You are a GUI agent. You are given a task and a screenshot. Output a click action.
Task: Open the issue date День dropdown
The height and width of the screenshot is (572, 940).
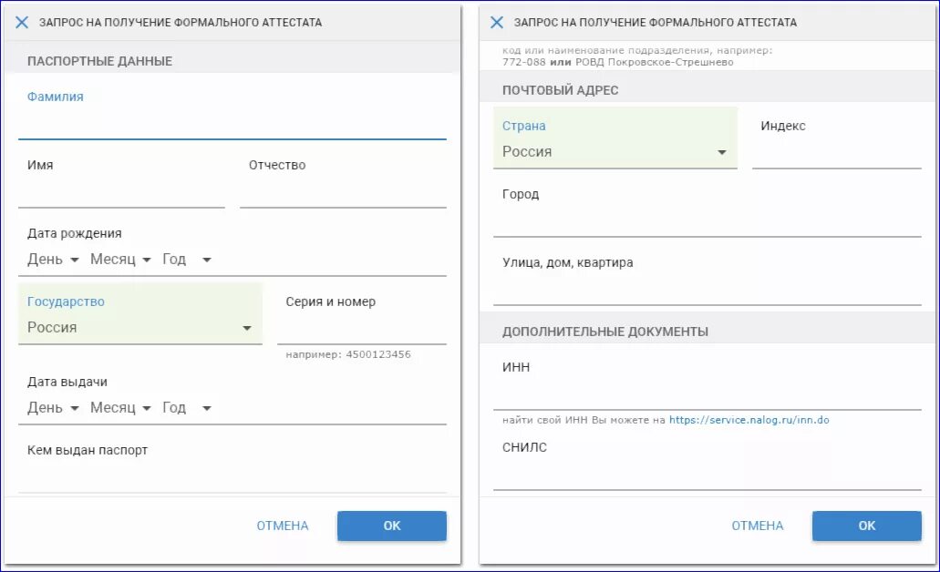point(53,408)
